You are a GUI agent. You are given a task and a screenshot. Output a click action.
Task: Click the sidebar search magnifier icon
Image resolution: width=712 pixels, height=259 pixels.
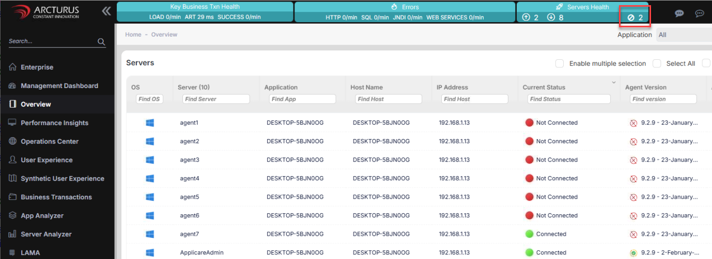(101, 42)
